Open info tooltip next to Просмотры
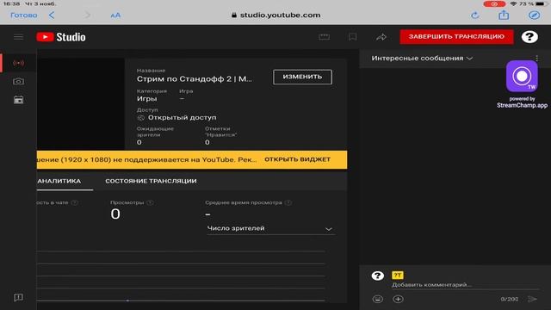This screenshot has height=310, width=551. tap(150, 203)
